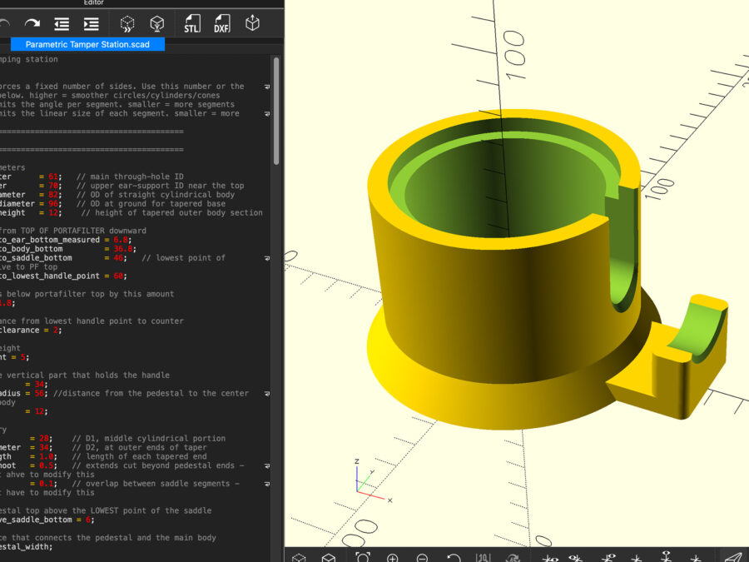The image size is (749, 562).
Task: Click the 'clearance = 2;' line
Action: [31, 330]
